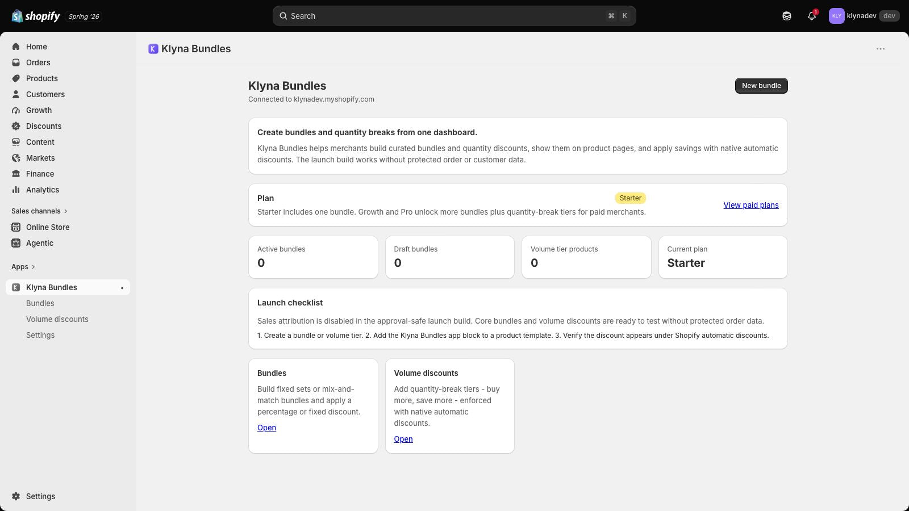
Task: Click the Current plan stat card
Action: [x=723, y=257]
